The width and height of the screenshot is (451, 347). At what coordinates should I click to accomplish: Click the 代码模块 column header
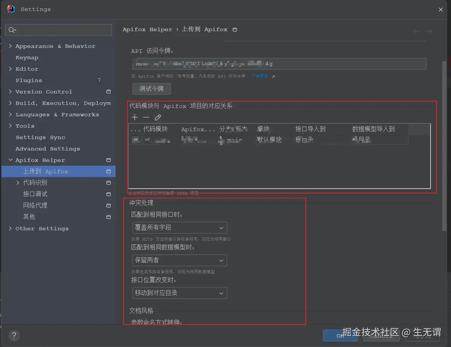pos(155,129)
